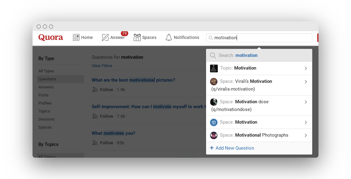This screenshot has width=351, height=179.
Task: Click the Notifications bell icon
Action: click(169, 37)
